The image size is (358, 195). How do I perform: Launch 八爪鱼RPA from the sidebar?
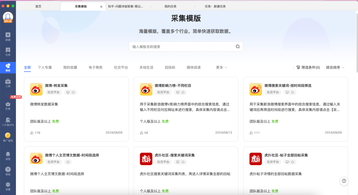[8, 122]
